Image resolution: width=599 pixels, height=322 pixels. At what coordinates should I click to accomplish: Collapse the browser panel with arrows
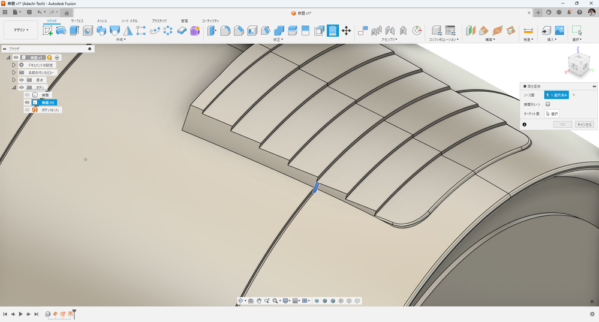(x=5, y=49)
